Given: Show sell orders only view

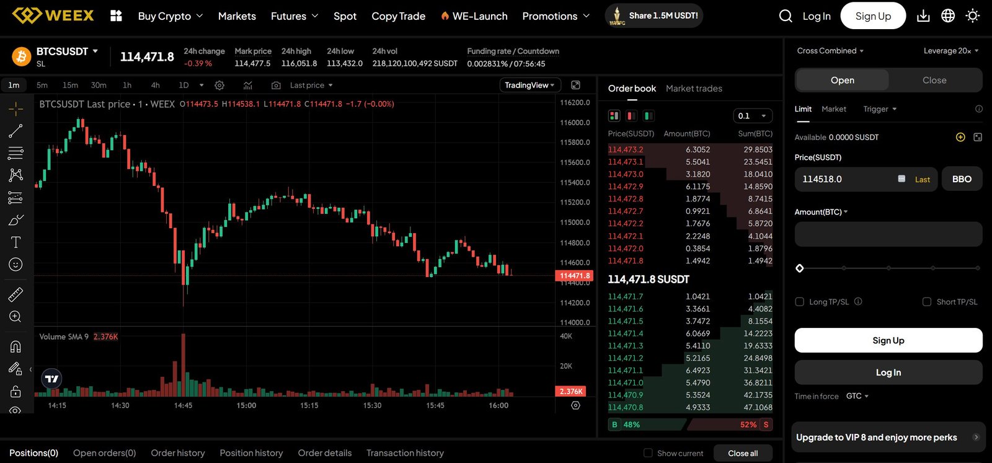Looking at the screenshot, I should point(631,116).
